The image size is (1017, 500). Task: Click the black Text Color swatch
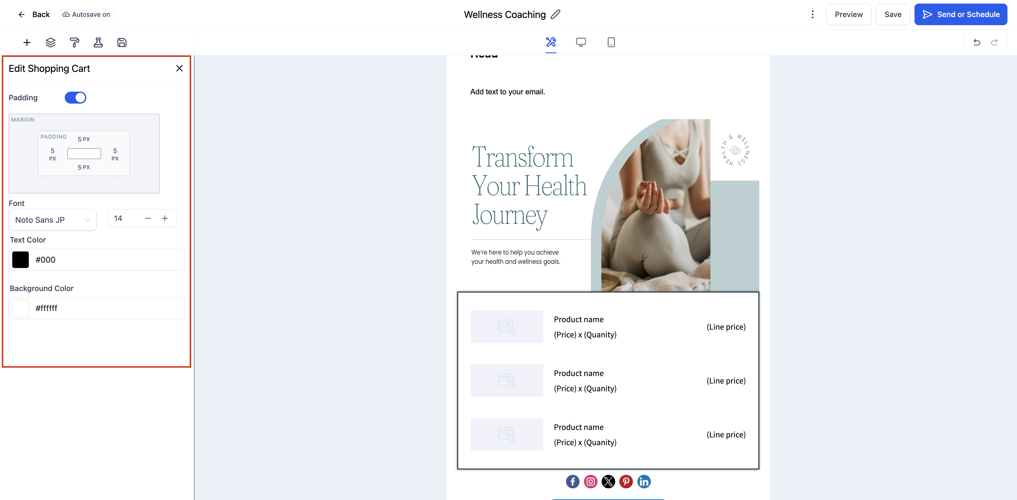click(21, 260)
